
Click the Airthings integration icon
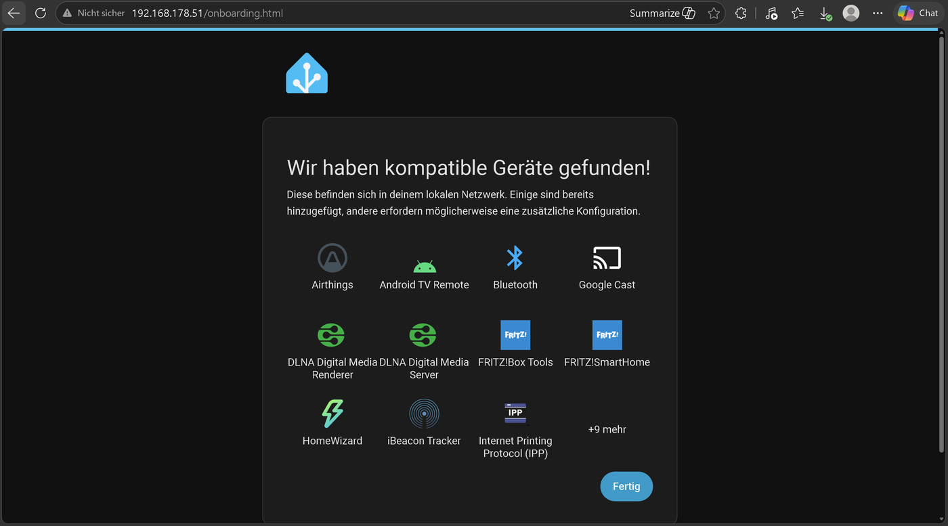click(x=332, y=258)
